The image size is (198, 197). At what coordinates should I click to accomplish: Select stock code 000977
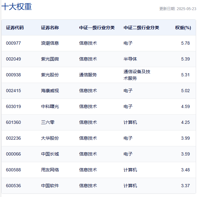(13, 43)
